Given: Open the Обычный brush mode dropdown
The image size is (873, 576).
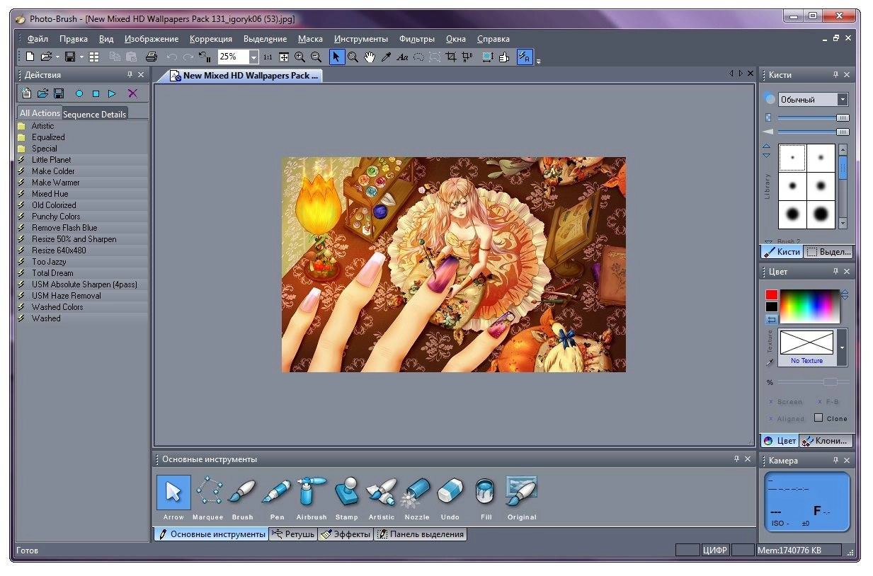Looking at the screenshot, I should pyautogui.click(x=842, y=100).
